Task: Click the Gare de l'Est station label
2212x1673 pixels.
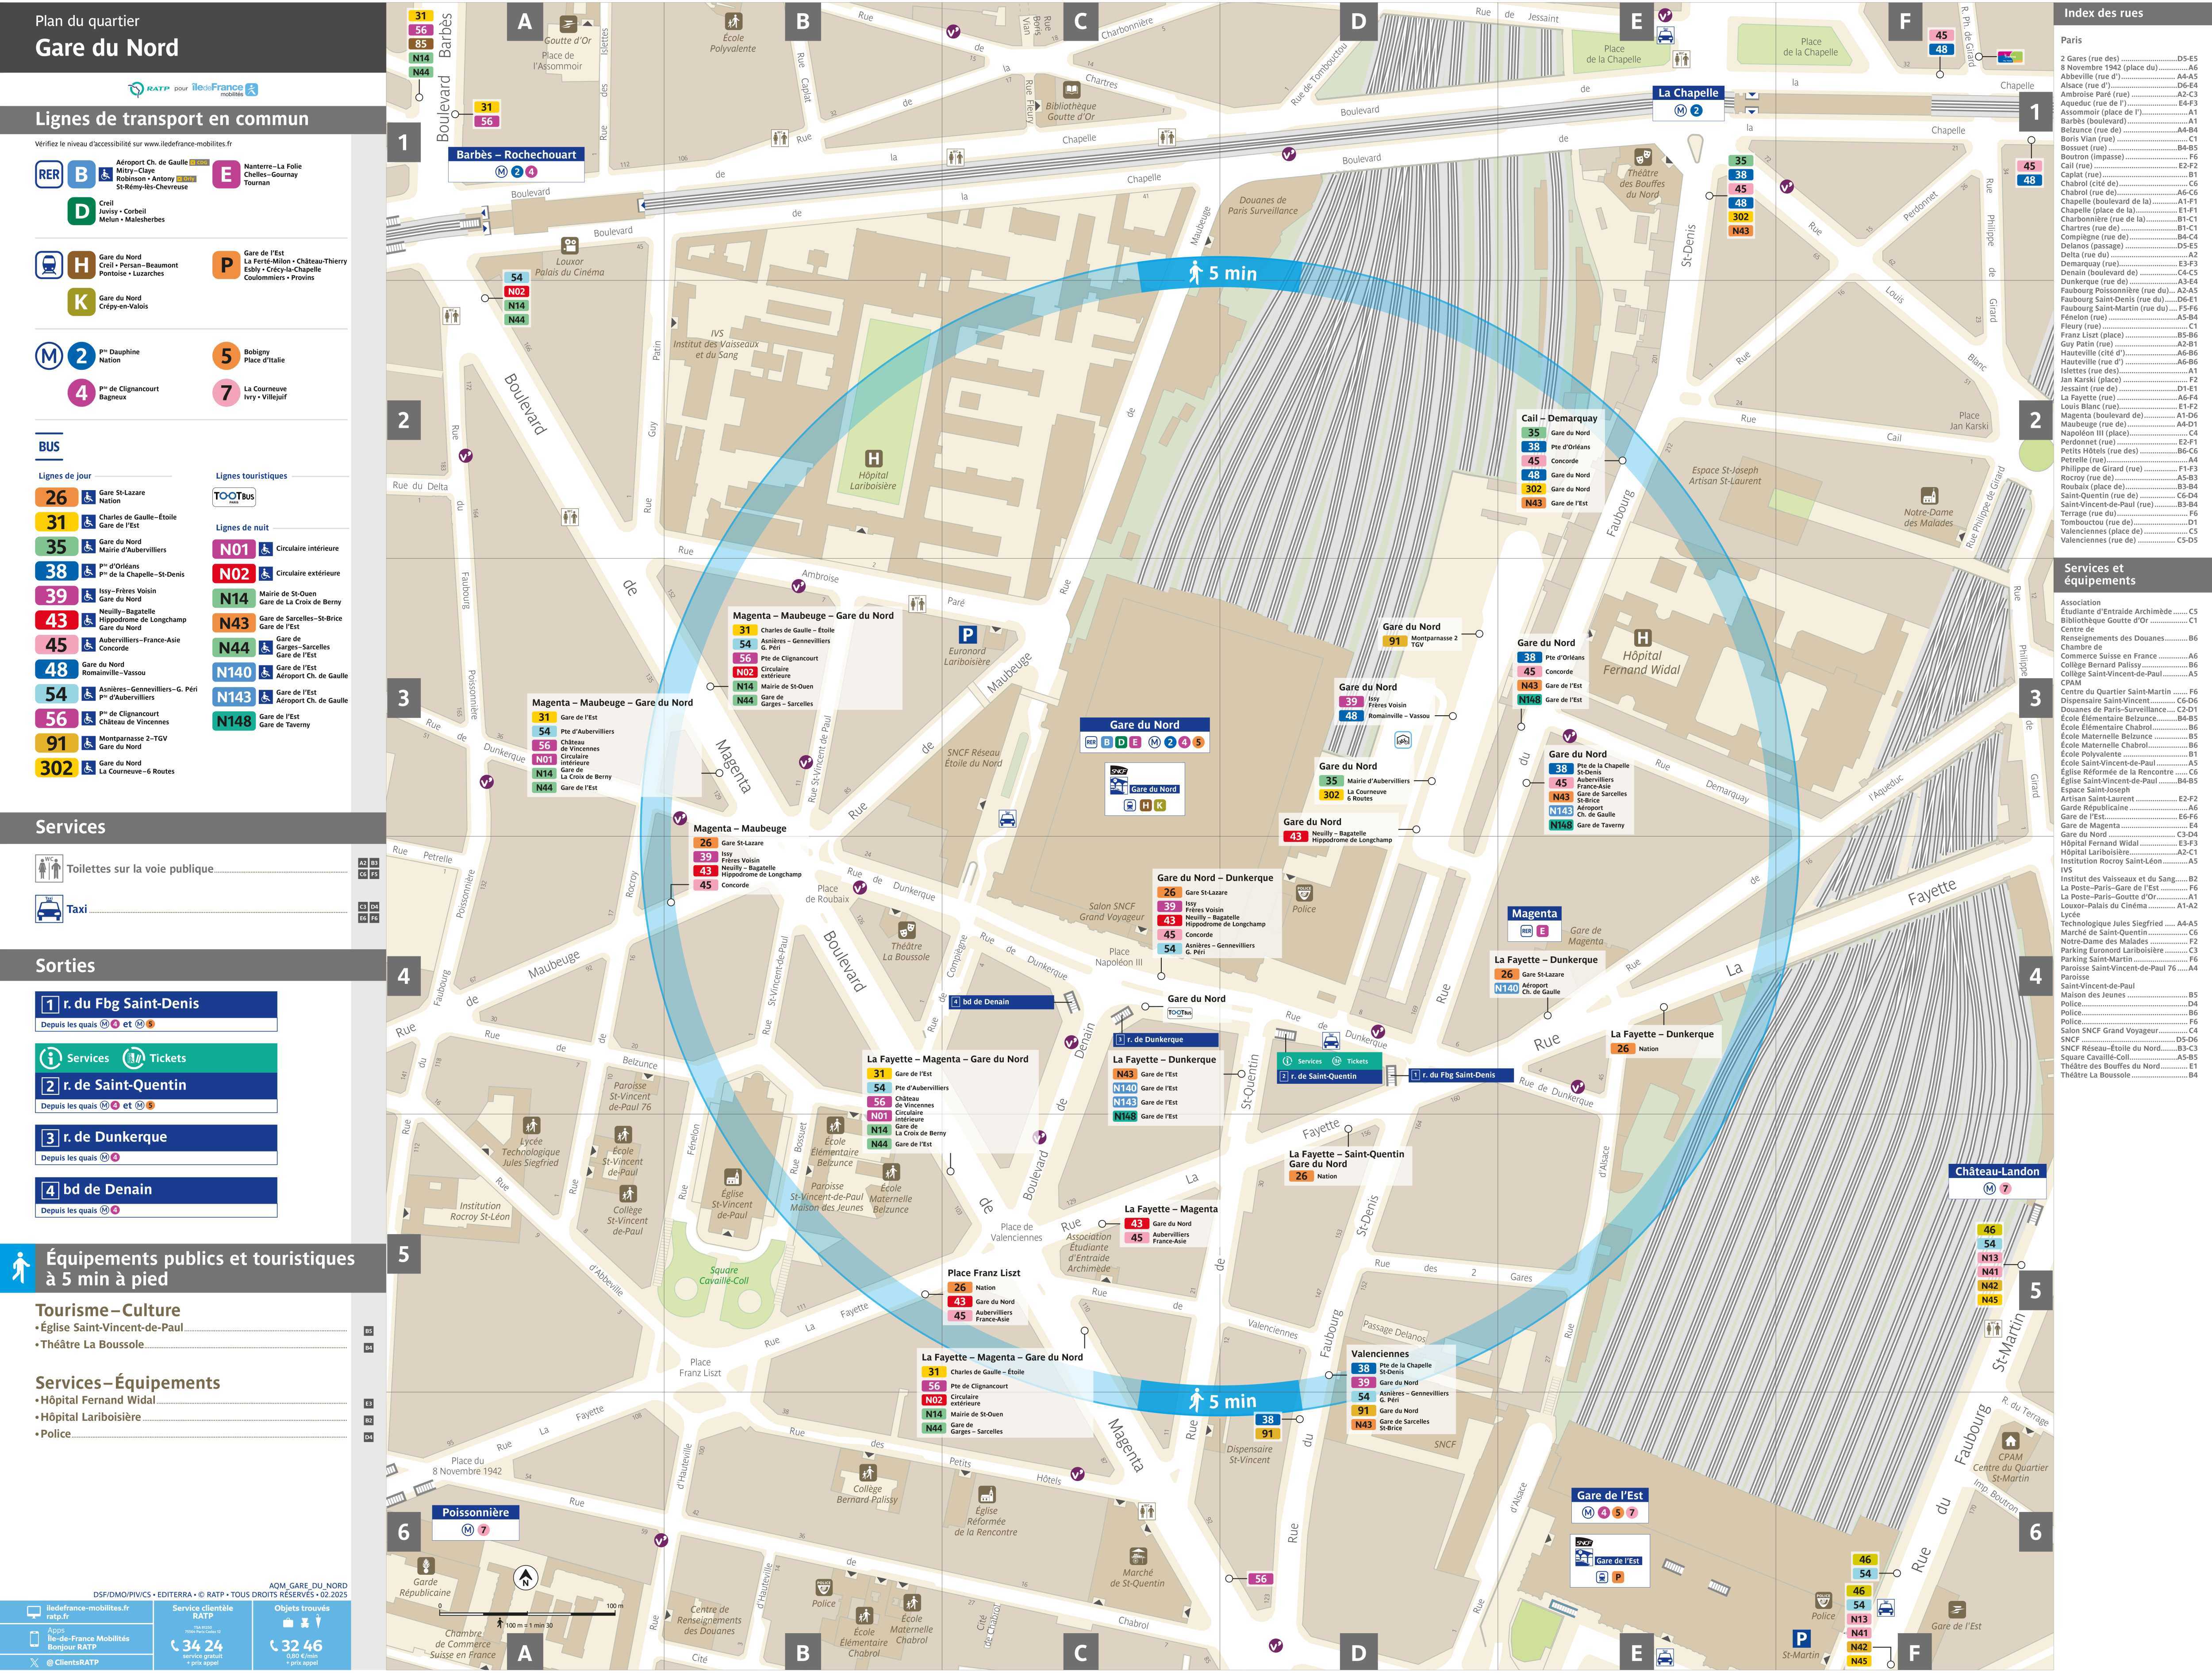Action: click(x=1609, y=1495)
